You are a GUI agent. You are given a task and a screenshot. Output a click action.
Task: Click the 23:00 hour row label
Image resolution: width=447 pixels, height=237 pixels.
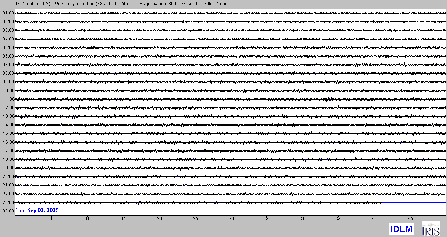pos(8,202)
